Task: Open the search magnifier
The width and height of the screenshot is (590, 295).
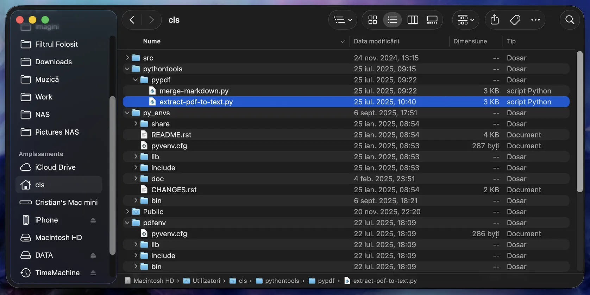Action: 570,20
